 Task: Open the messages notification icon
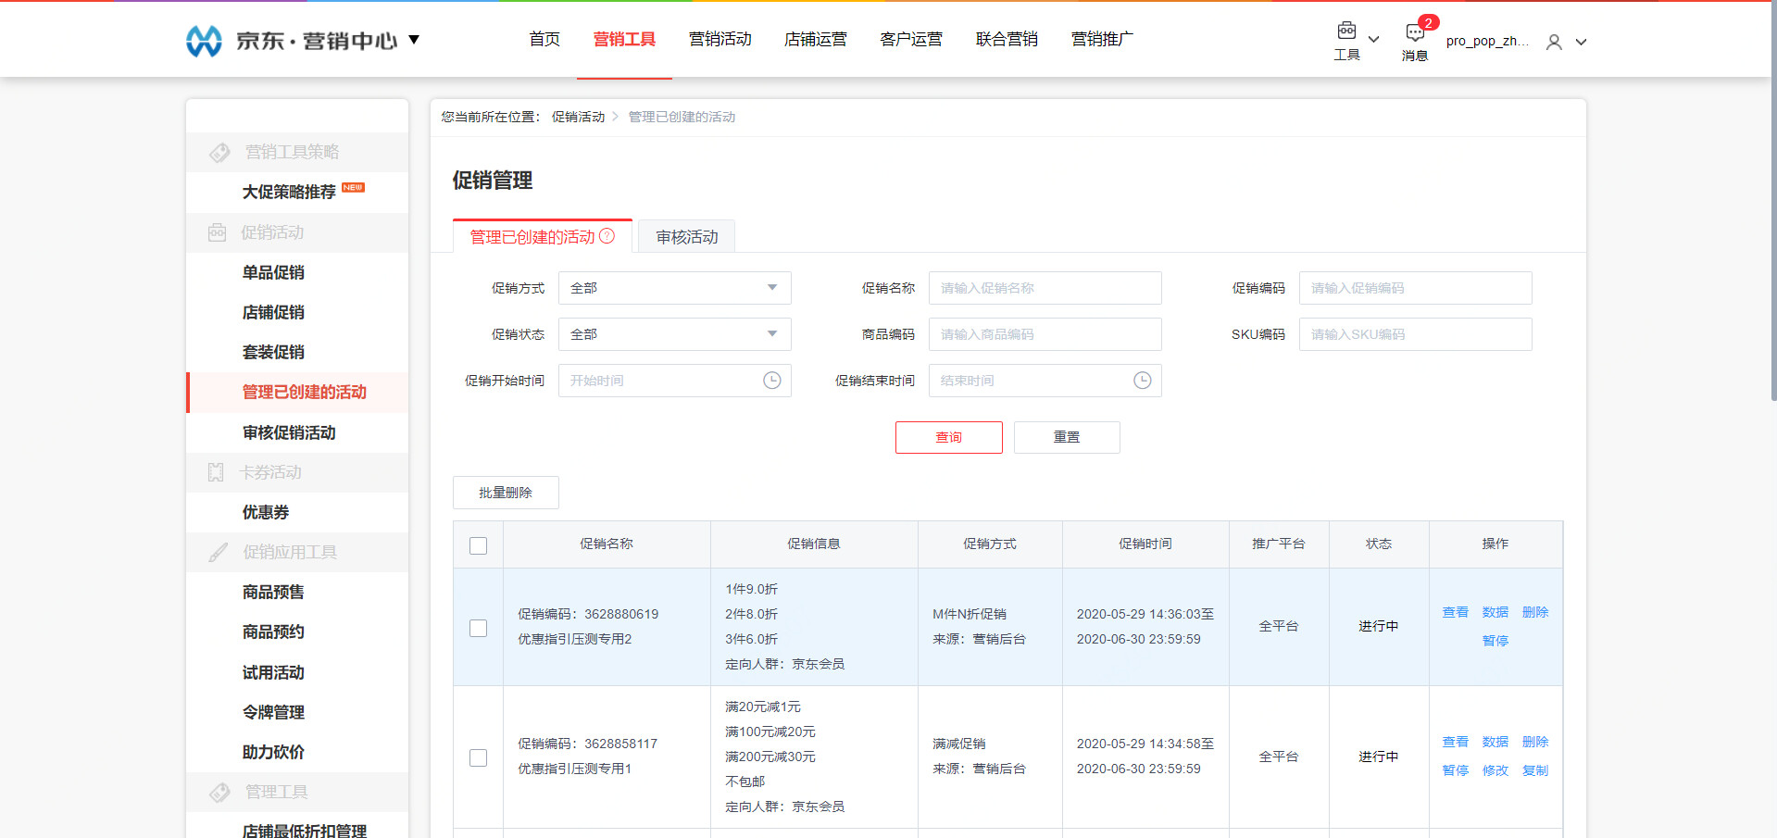click(1414, 33)
